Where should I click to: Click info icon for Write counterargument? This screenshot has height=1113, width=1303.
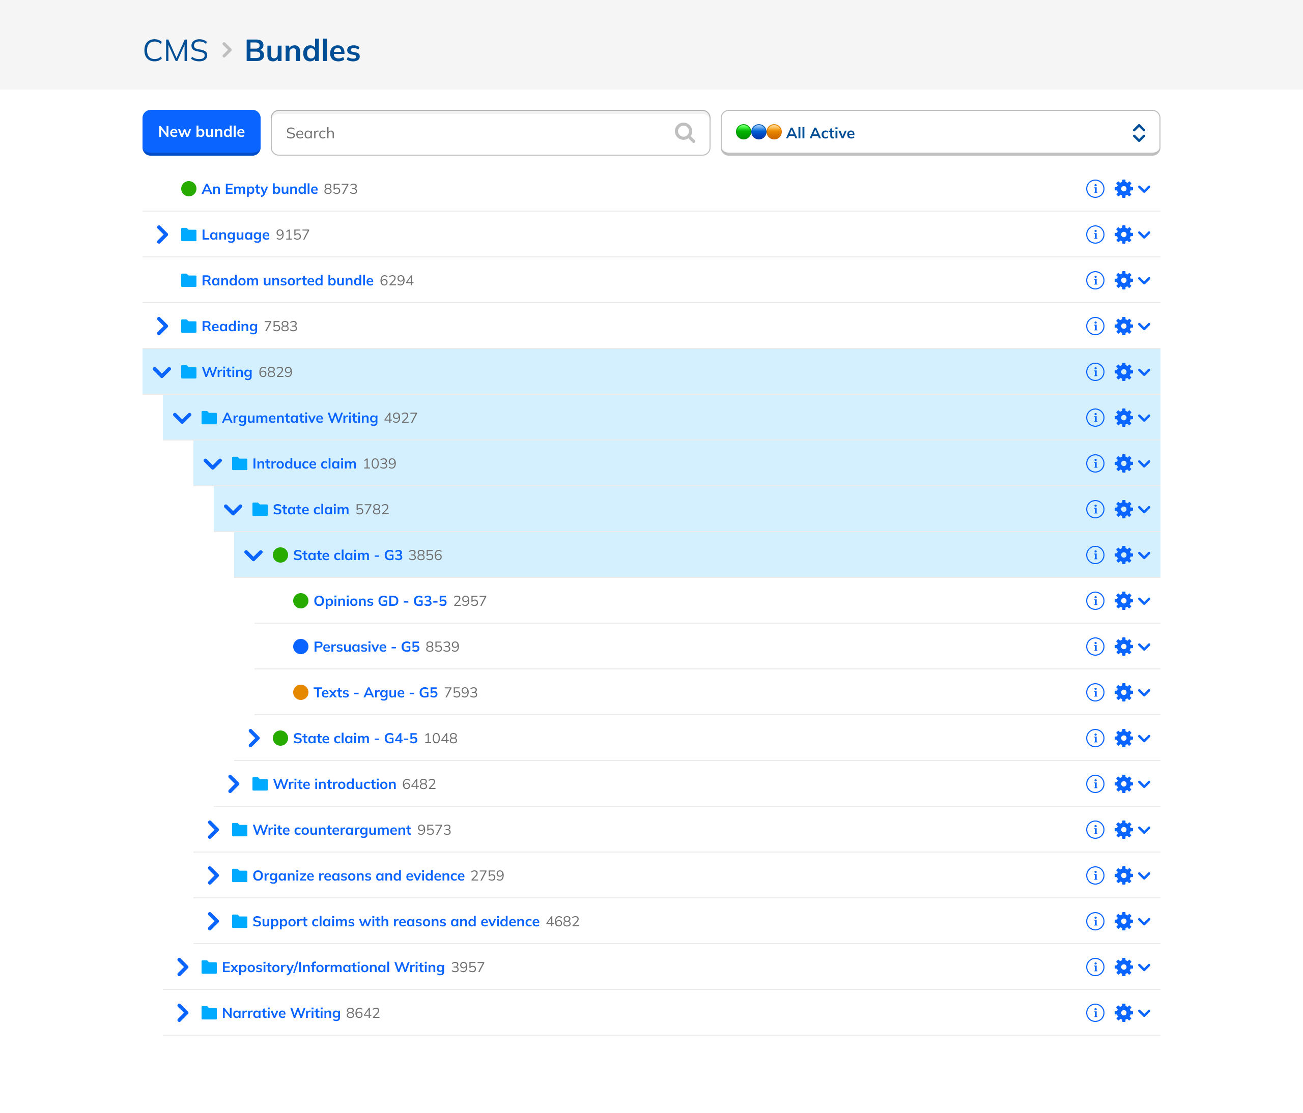pyautogui.click(x=1095, y=830)
